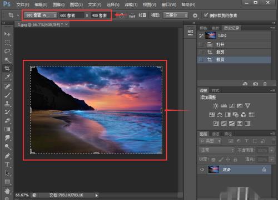Open the 类型 layer filter dropdown
The height and width of the screenshot is (200, 278).
pyautogui.click(x=210, y=141)
